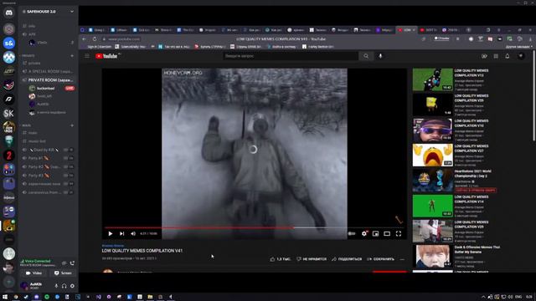This screenshot has width=536, height=301.
Task: Go back in the browser
Action: tap(84, 39)
